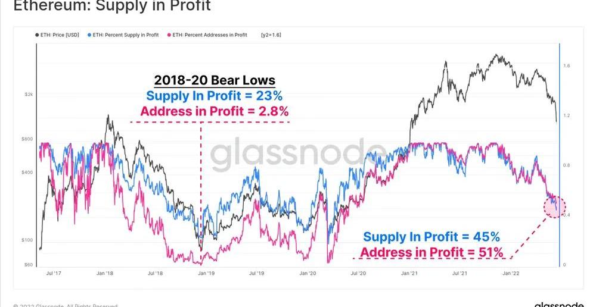The width and height of the screenshot is (596, 307).
Task: Click the Jan '19 x-axis date label
Action: tap(206, 273)
